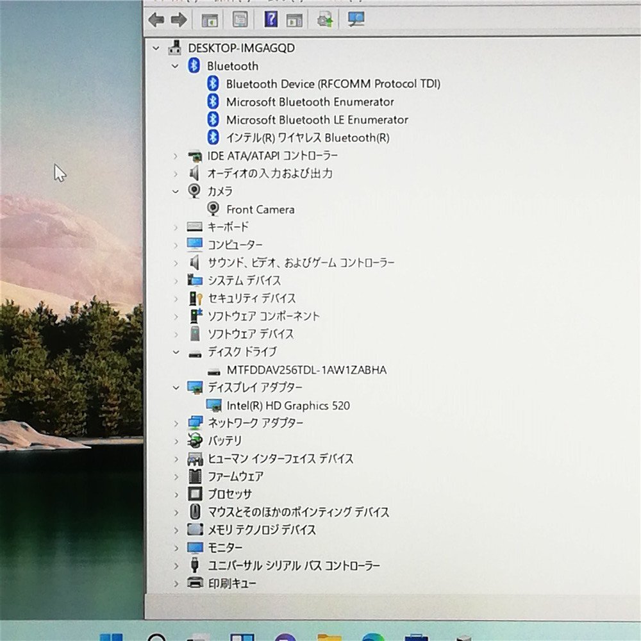
Task: Expand the プロセッサ category
Action: click(176, 495)
